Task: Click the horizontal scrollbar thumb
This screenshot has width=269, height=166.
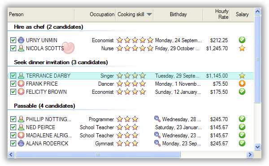Action: [x=98, y=155]
